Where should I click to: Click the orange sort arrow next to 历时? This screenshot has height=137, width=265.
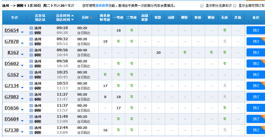(91, 18)
